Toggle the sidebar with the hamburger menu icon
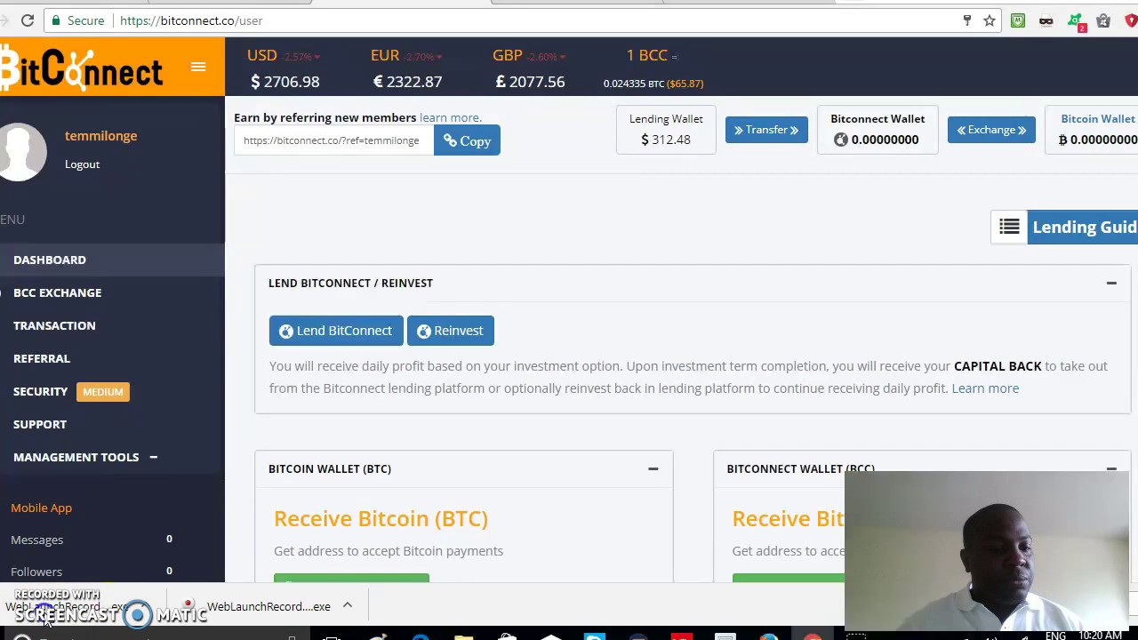Screen dimensions: 1138x640 point(198,67)
